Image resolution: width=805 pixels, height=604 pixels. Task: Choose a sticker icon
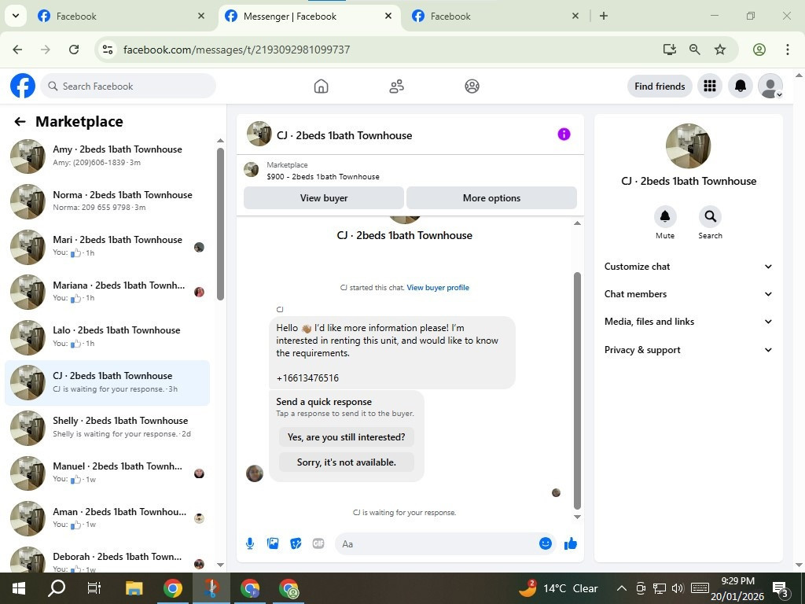pyautogui.click(x=296, y=543)
